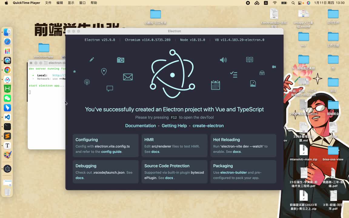Open Terminal app in the dock
The width and height of the screenshot is (349, 218).
click(x=7, y=127)
